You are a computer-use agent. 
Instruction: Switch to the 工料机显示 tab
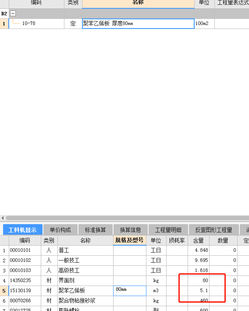pyautogui.click(x=23, y=230)
